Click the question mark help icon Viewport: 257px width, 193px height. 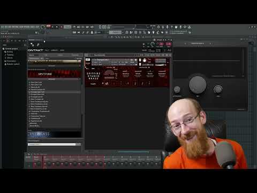click(x=172, y=27)
